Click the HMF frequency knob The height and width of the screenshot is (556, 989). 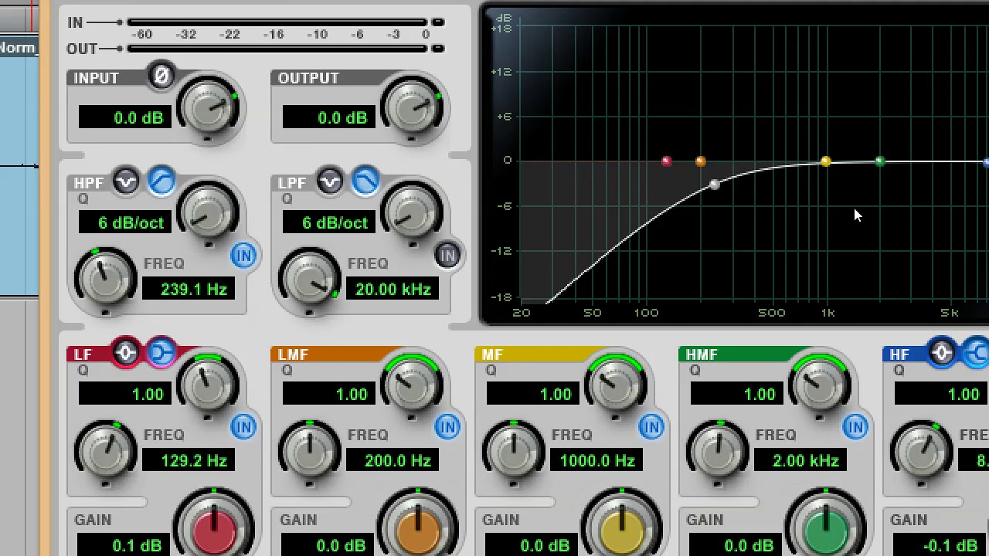coord(717,451)
